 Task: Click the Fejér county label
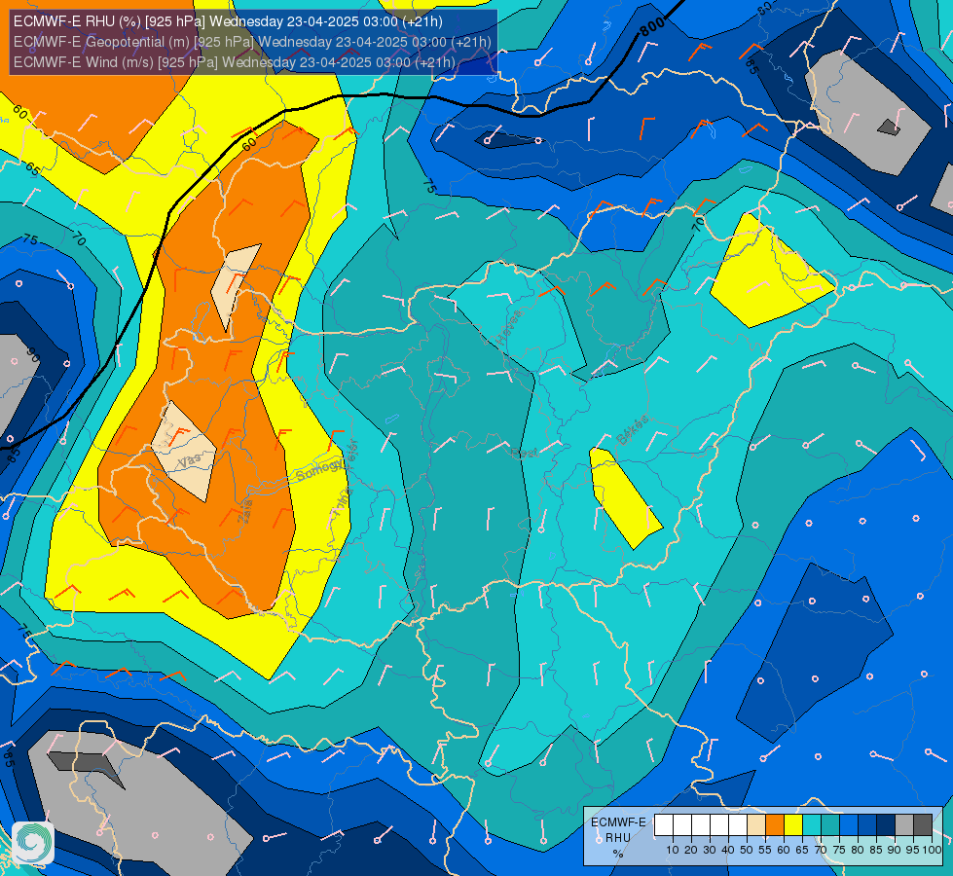pyautogui.click(x=351, y=454)
